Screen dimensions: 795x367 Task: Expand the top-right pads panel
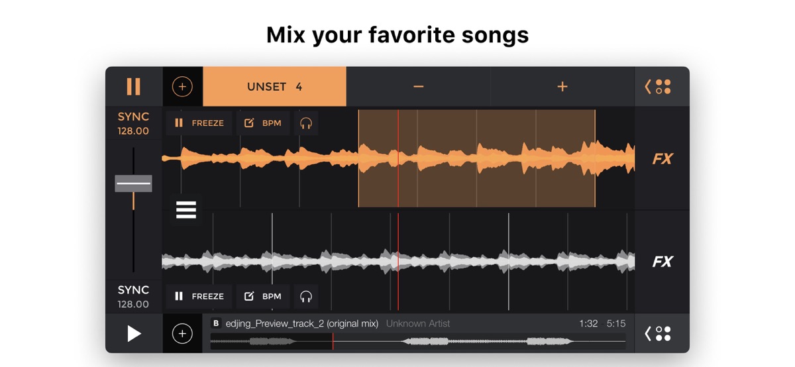(x=658, y=87)
